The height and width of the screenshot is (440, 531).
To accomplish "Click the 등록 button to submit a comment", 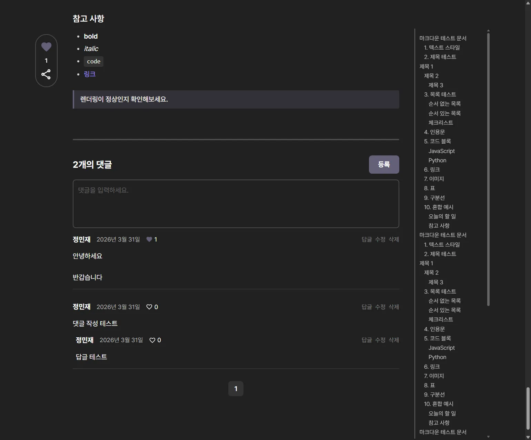I will [x=384, y=164].
